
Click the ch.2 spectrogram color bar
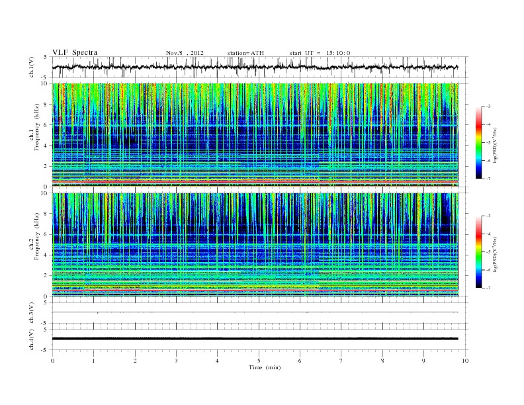(479, 252)
